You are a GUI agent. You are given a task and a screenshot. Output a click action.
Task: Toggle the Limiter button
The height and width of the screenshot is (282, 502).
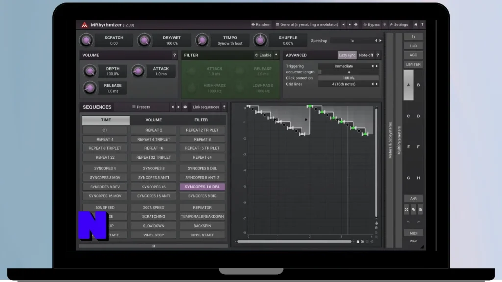click(413, 64)
